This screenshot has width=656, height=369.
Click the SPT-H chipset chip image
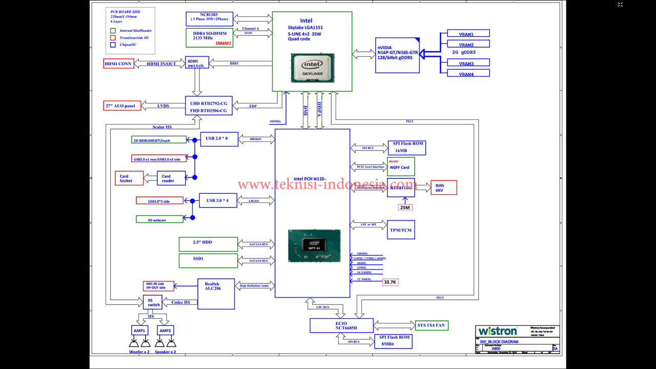click(x=314, y=246)
